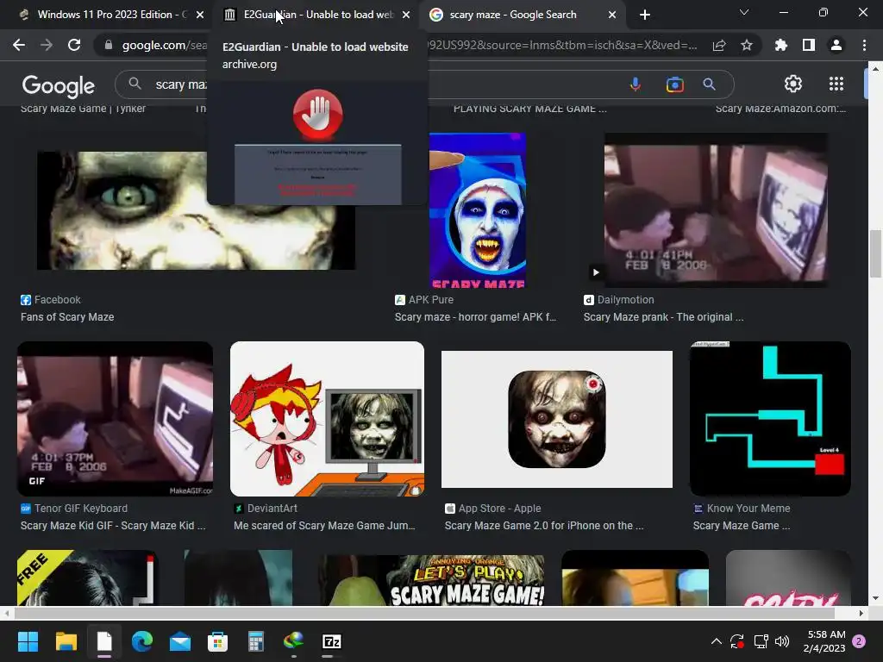The height and width of the screenshot is (662, 883).
Task: Start Google voice search microphone
Action: (x=636, y=84)
